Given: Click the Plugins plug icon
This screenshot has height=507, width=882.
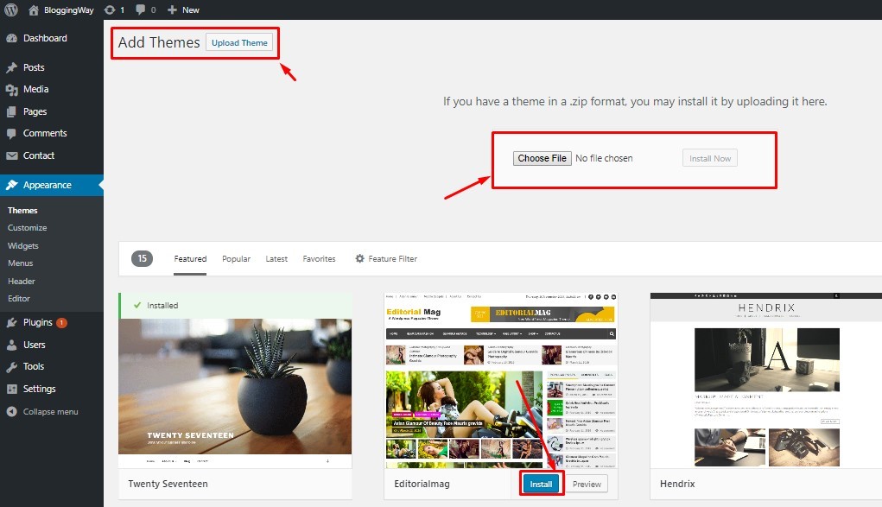Looking at the screenshot, I should (x=11, y=322).
